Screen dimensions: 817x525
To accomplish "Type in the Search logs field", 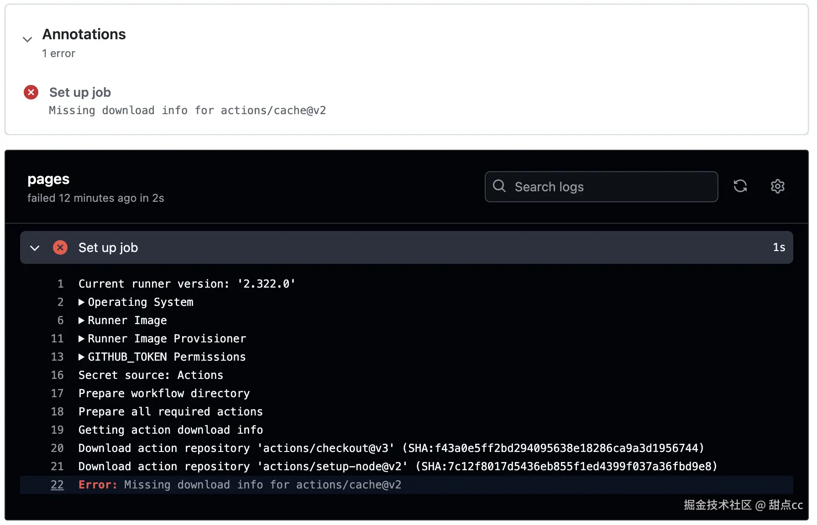I will point(612,187).
